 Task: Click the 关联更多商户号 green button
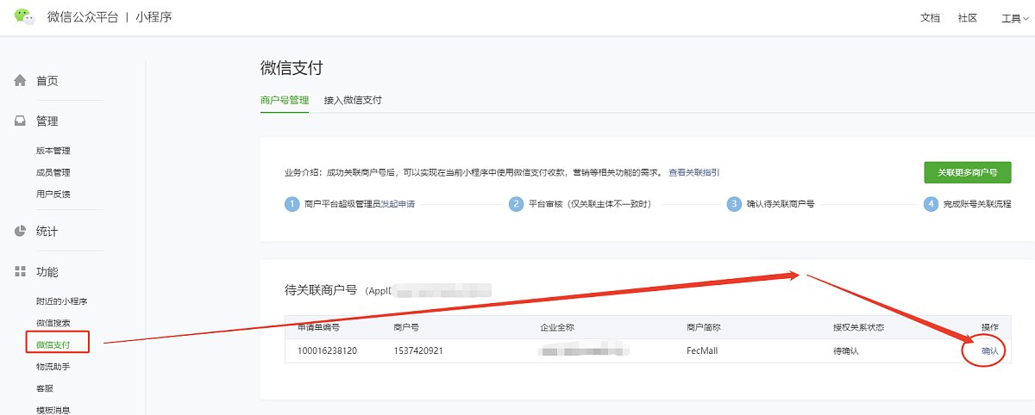(x=967, y=172)
